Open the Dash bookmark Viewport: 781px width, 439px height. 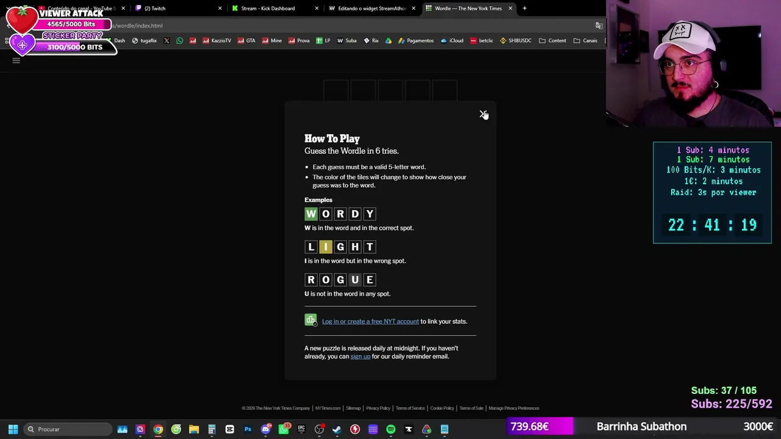coord(115,41)
